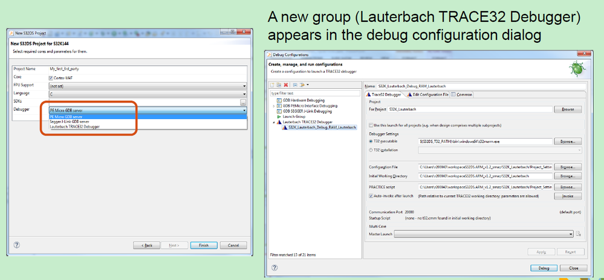
Task: Close the Debug Configurations dialog
Action: pyautogui.click(x=574, y=268)
